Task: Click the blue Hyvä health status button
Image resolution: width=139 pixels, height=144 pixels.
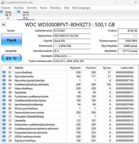Action: click(x=11, y=40)
